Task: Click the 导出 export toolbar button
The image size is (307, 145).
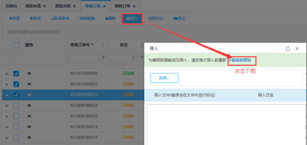Action: (179, 18)
